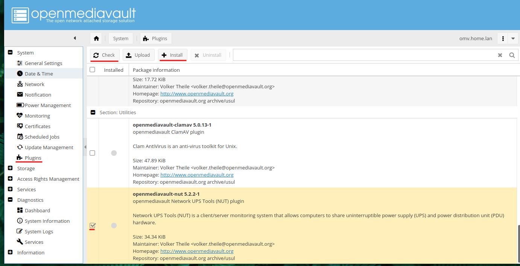
Task: Click the Install button
Action: (172, 55)
